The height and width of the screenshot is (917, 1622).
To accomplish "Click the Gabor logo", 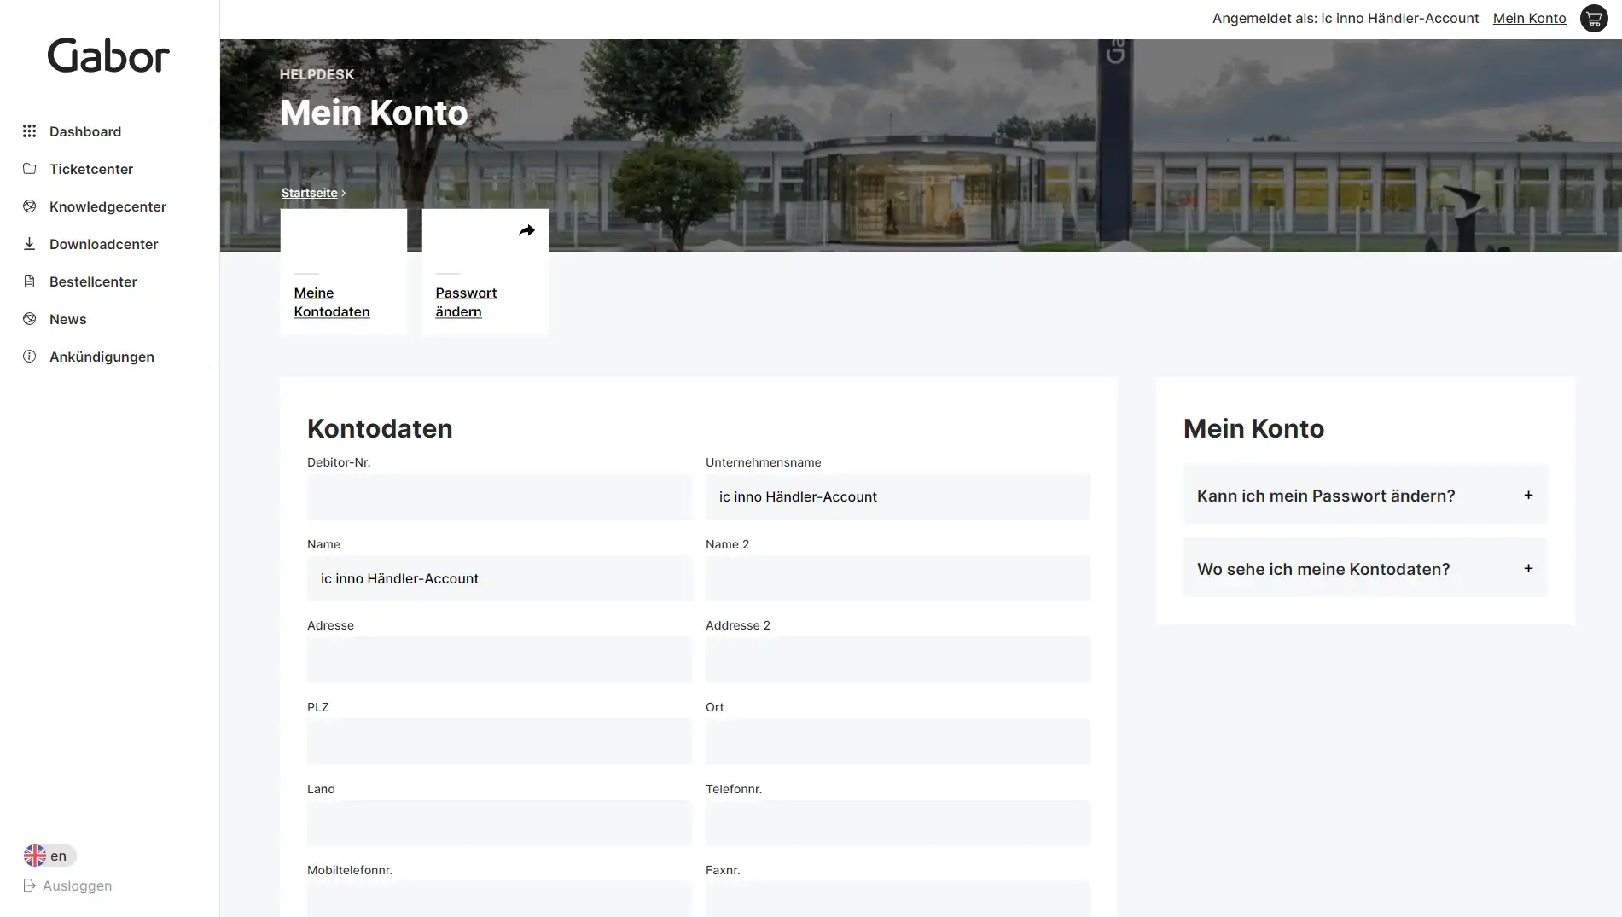I will (108, 56).
